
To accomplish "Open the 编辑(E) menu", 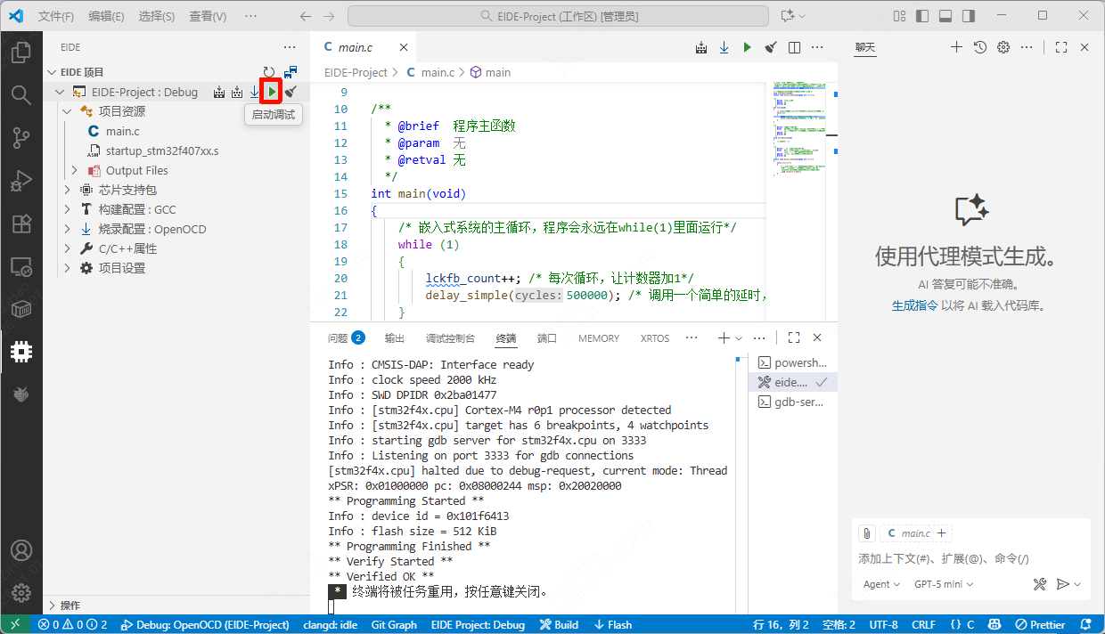I will pyautogui.click(x=107, y=16).
